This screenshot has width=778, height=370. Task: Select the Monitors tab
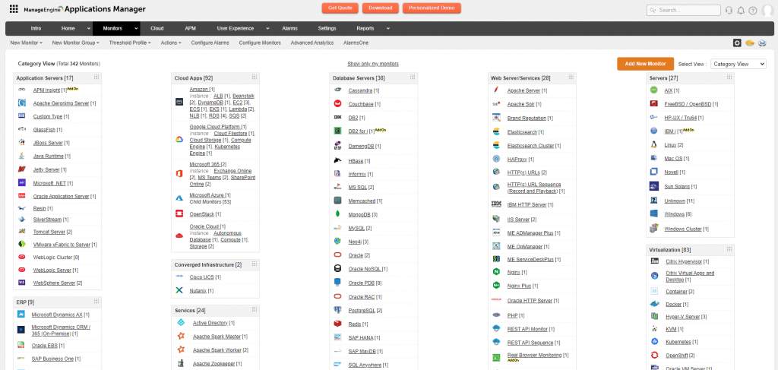click(x=112, y=29)
